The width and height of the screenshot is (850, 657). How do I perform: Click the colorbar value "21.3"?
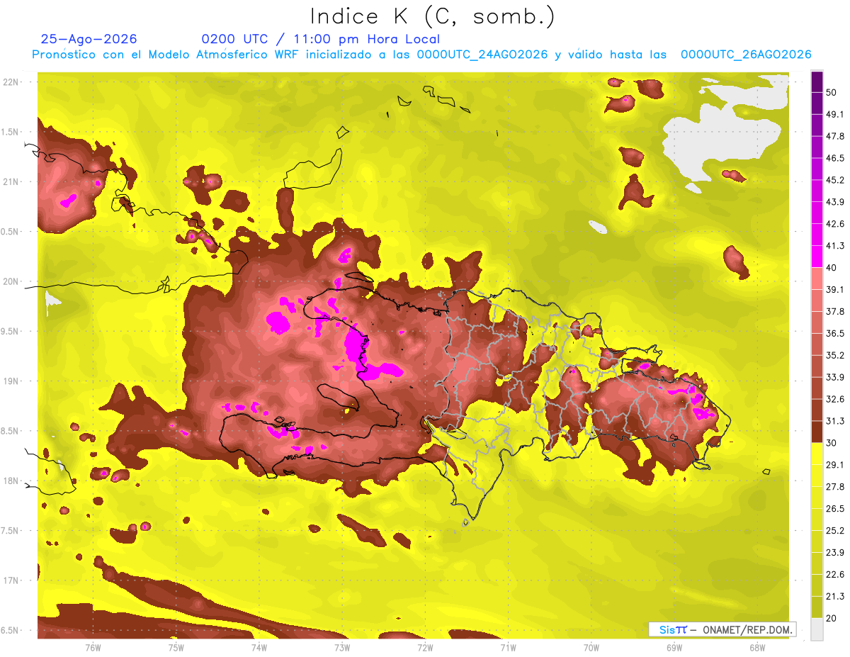click(x=835, y=596)
